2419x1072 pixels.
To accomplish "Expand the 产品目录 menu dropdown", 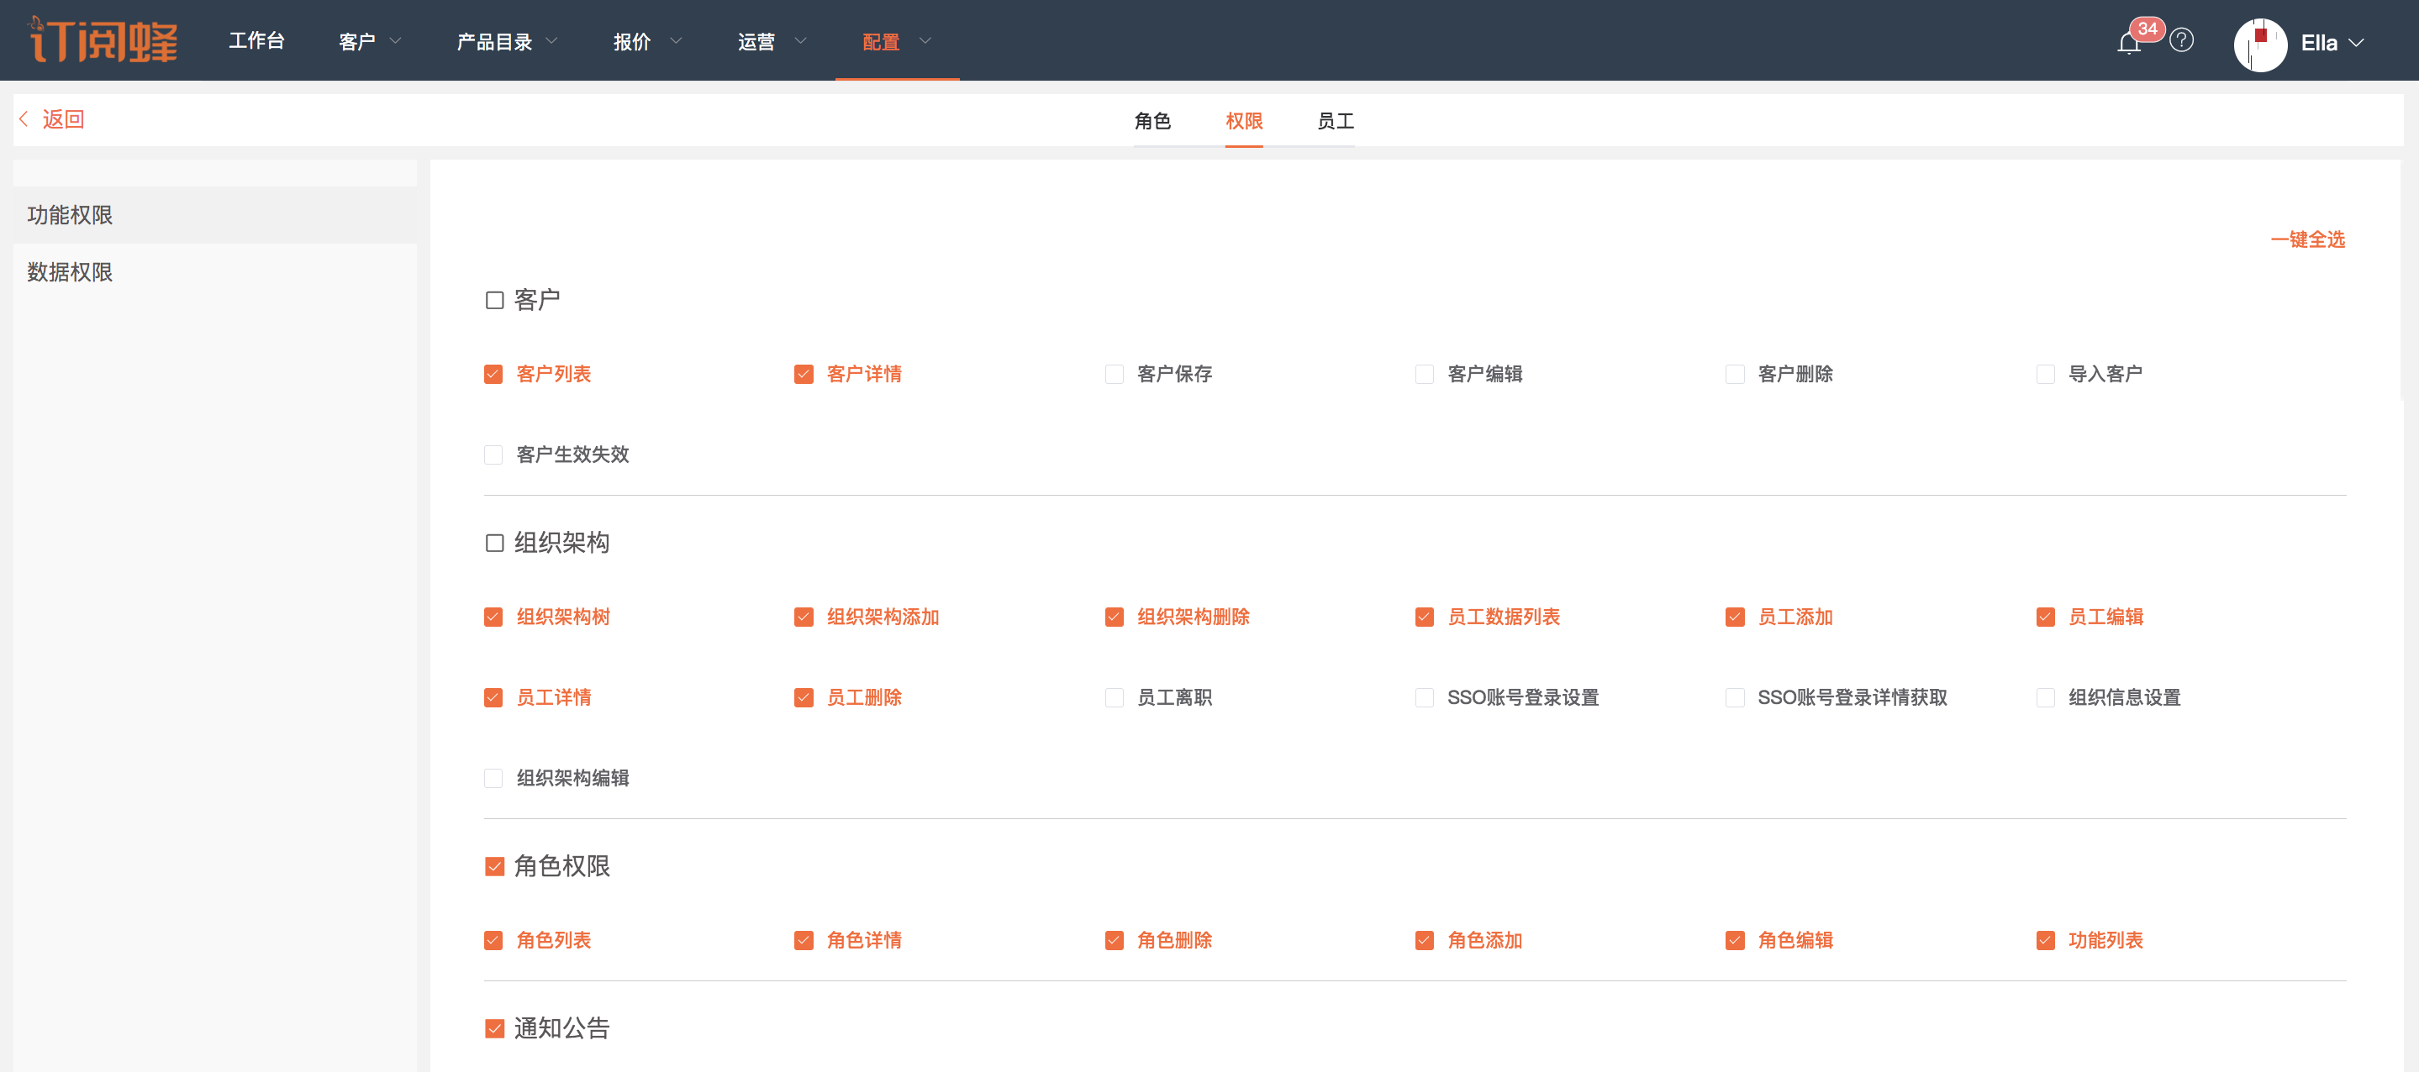I will (x=507, y=41).
